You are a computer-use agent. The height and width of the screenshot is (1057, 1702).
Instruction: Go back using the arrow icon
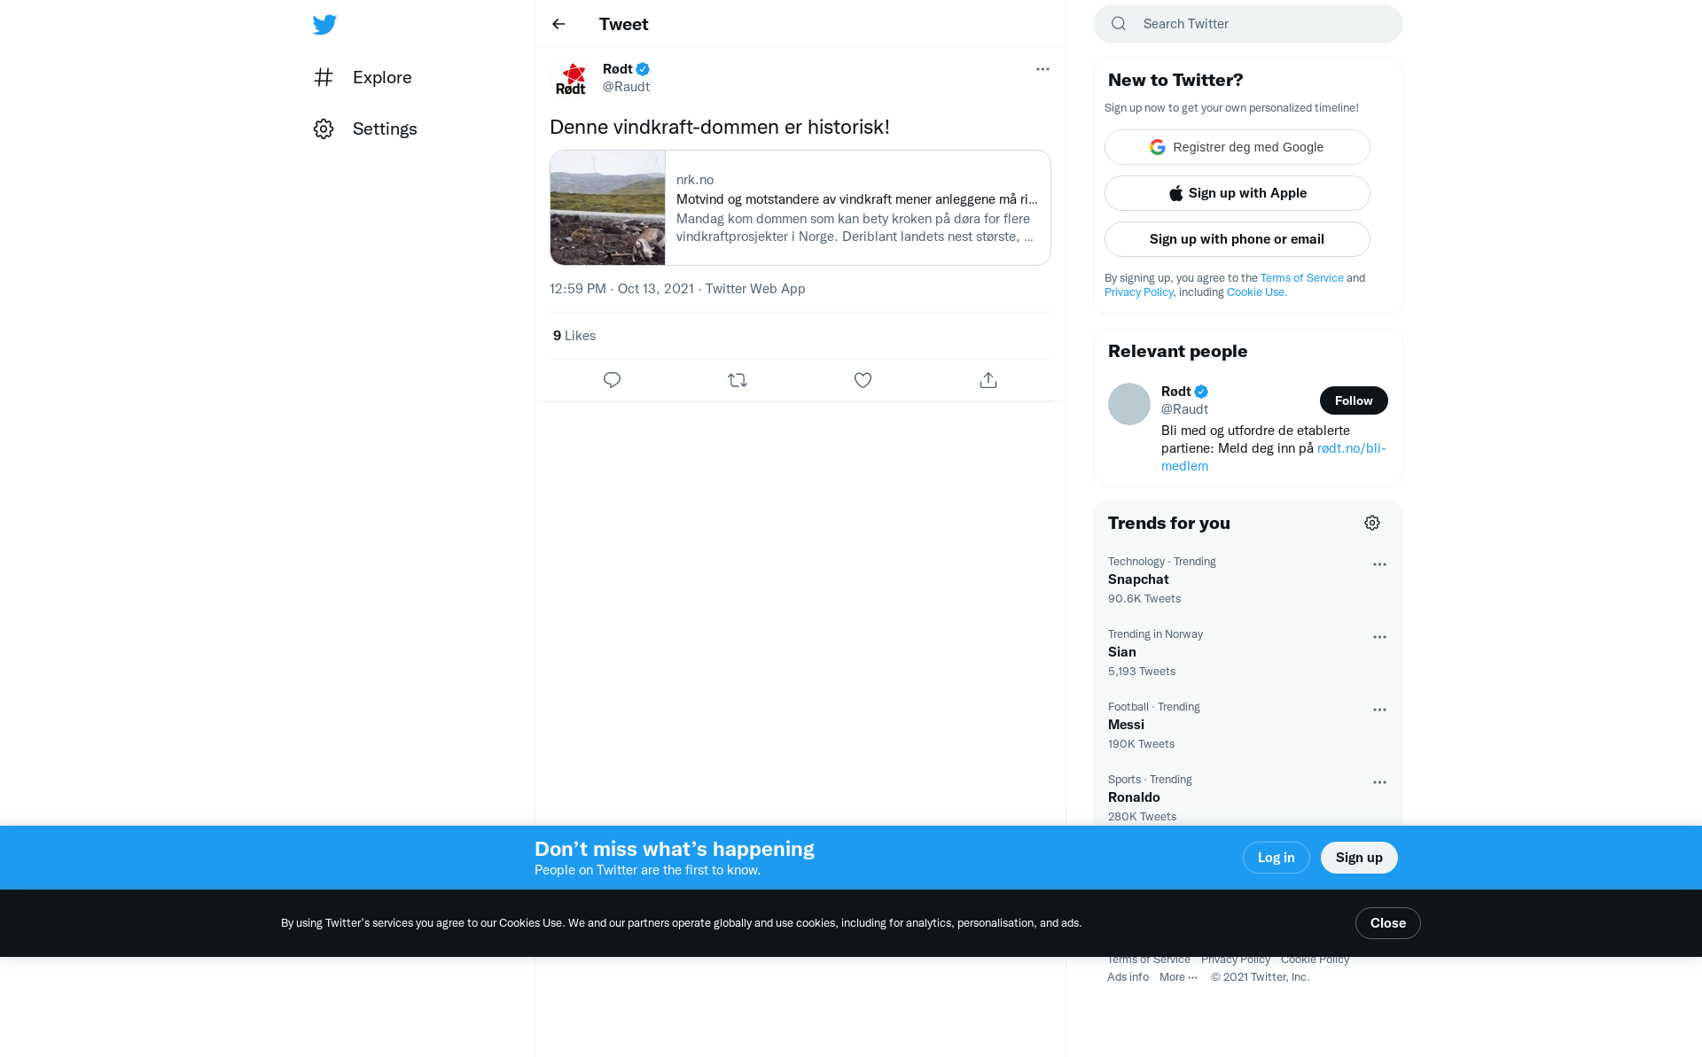click(558, 24)
